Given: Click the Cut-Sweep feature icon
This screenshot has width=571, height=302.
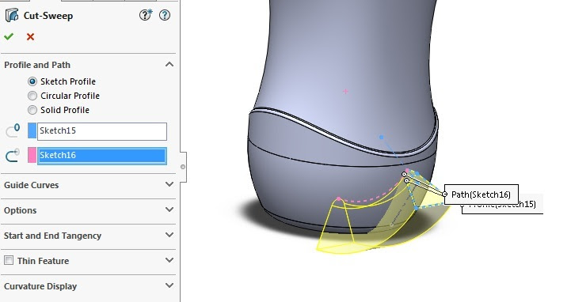Looking at the screenshot, I should pos(12,16).
